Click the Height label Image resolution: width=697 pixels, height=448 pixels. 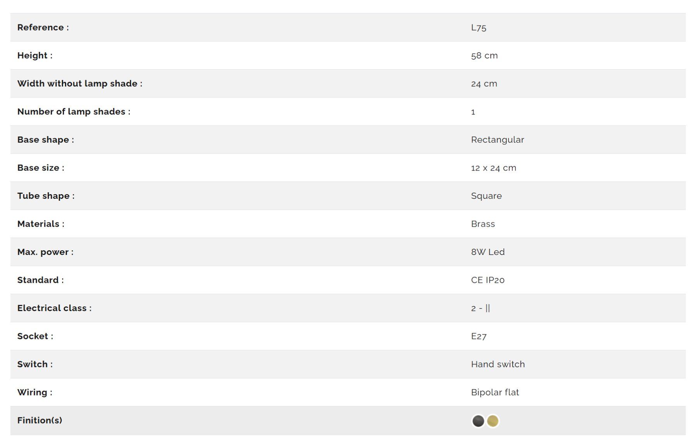35,56
